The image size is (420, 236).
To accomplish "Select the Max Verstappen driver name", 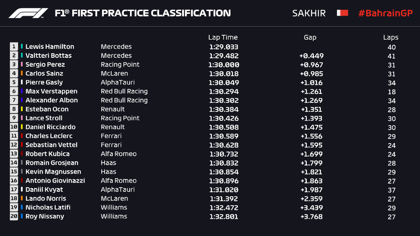I will [x=51, y=91].
